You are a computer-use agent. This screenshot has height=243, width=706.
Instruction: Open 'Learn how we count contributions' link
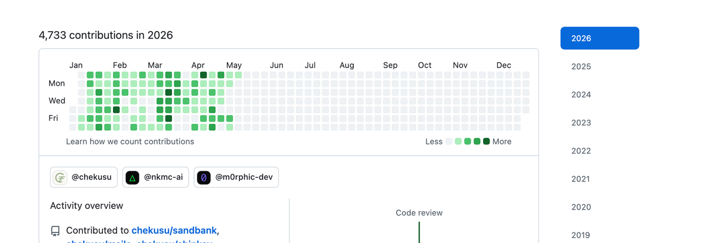point(130,141)
